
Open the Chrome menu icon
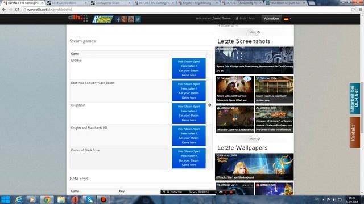[x=360, y=10]
